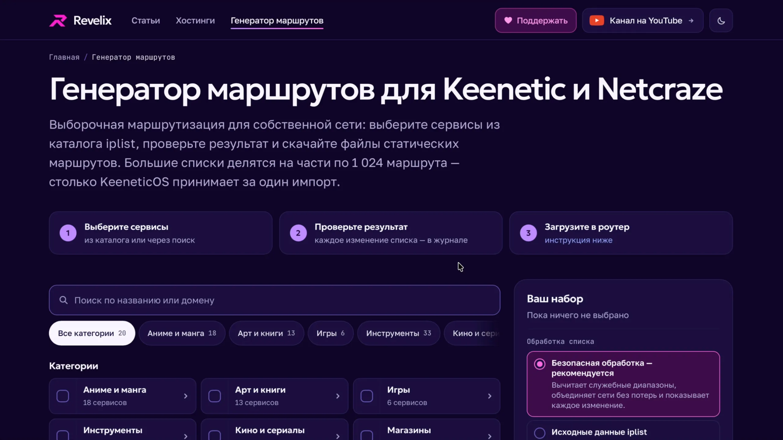
Task: Check the Аниме и манга category checkbox
Action: (63, 396)
